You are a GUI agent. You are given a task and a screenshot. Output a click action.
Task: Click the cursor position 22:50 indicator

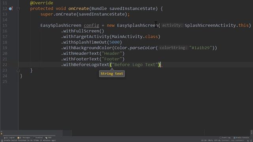pos(204,140)
